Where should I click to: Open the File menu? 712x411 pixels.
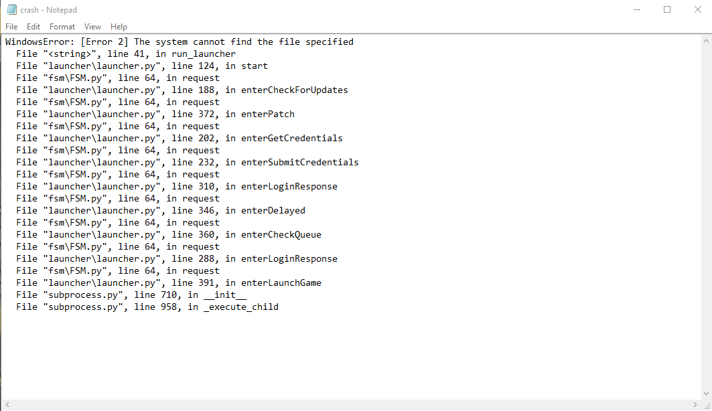coord(11,27)
